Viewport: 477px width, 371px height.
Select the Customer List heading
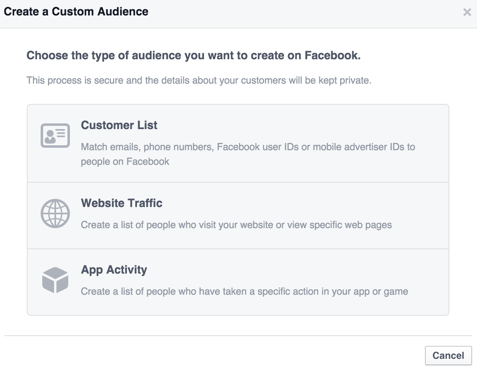click(119, 125)
